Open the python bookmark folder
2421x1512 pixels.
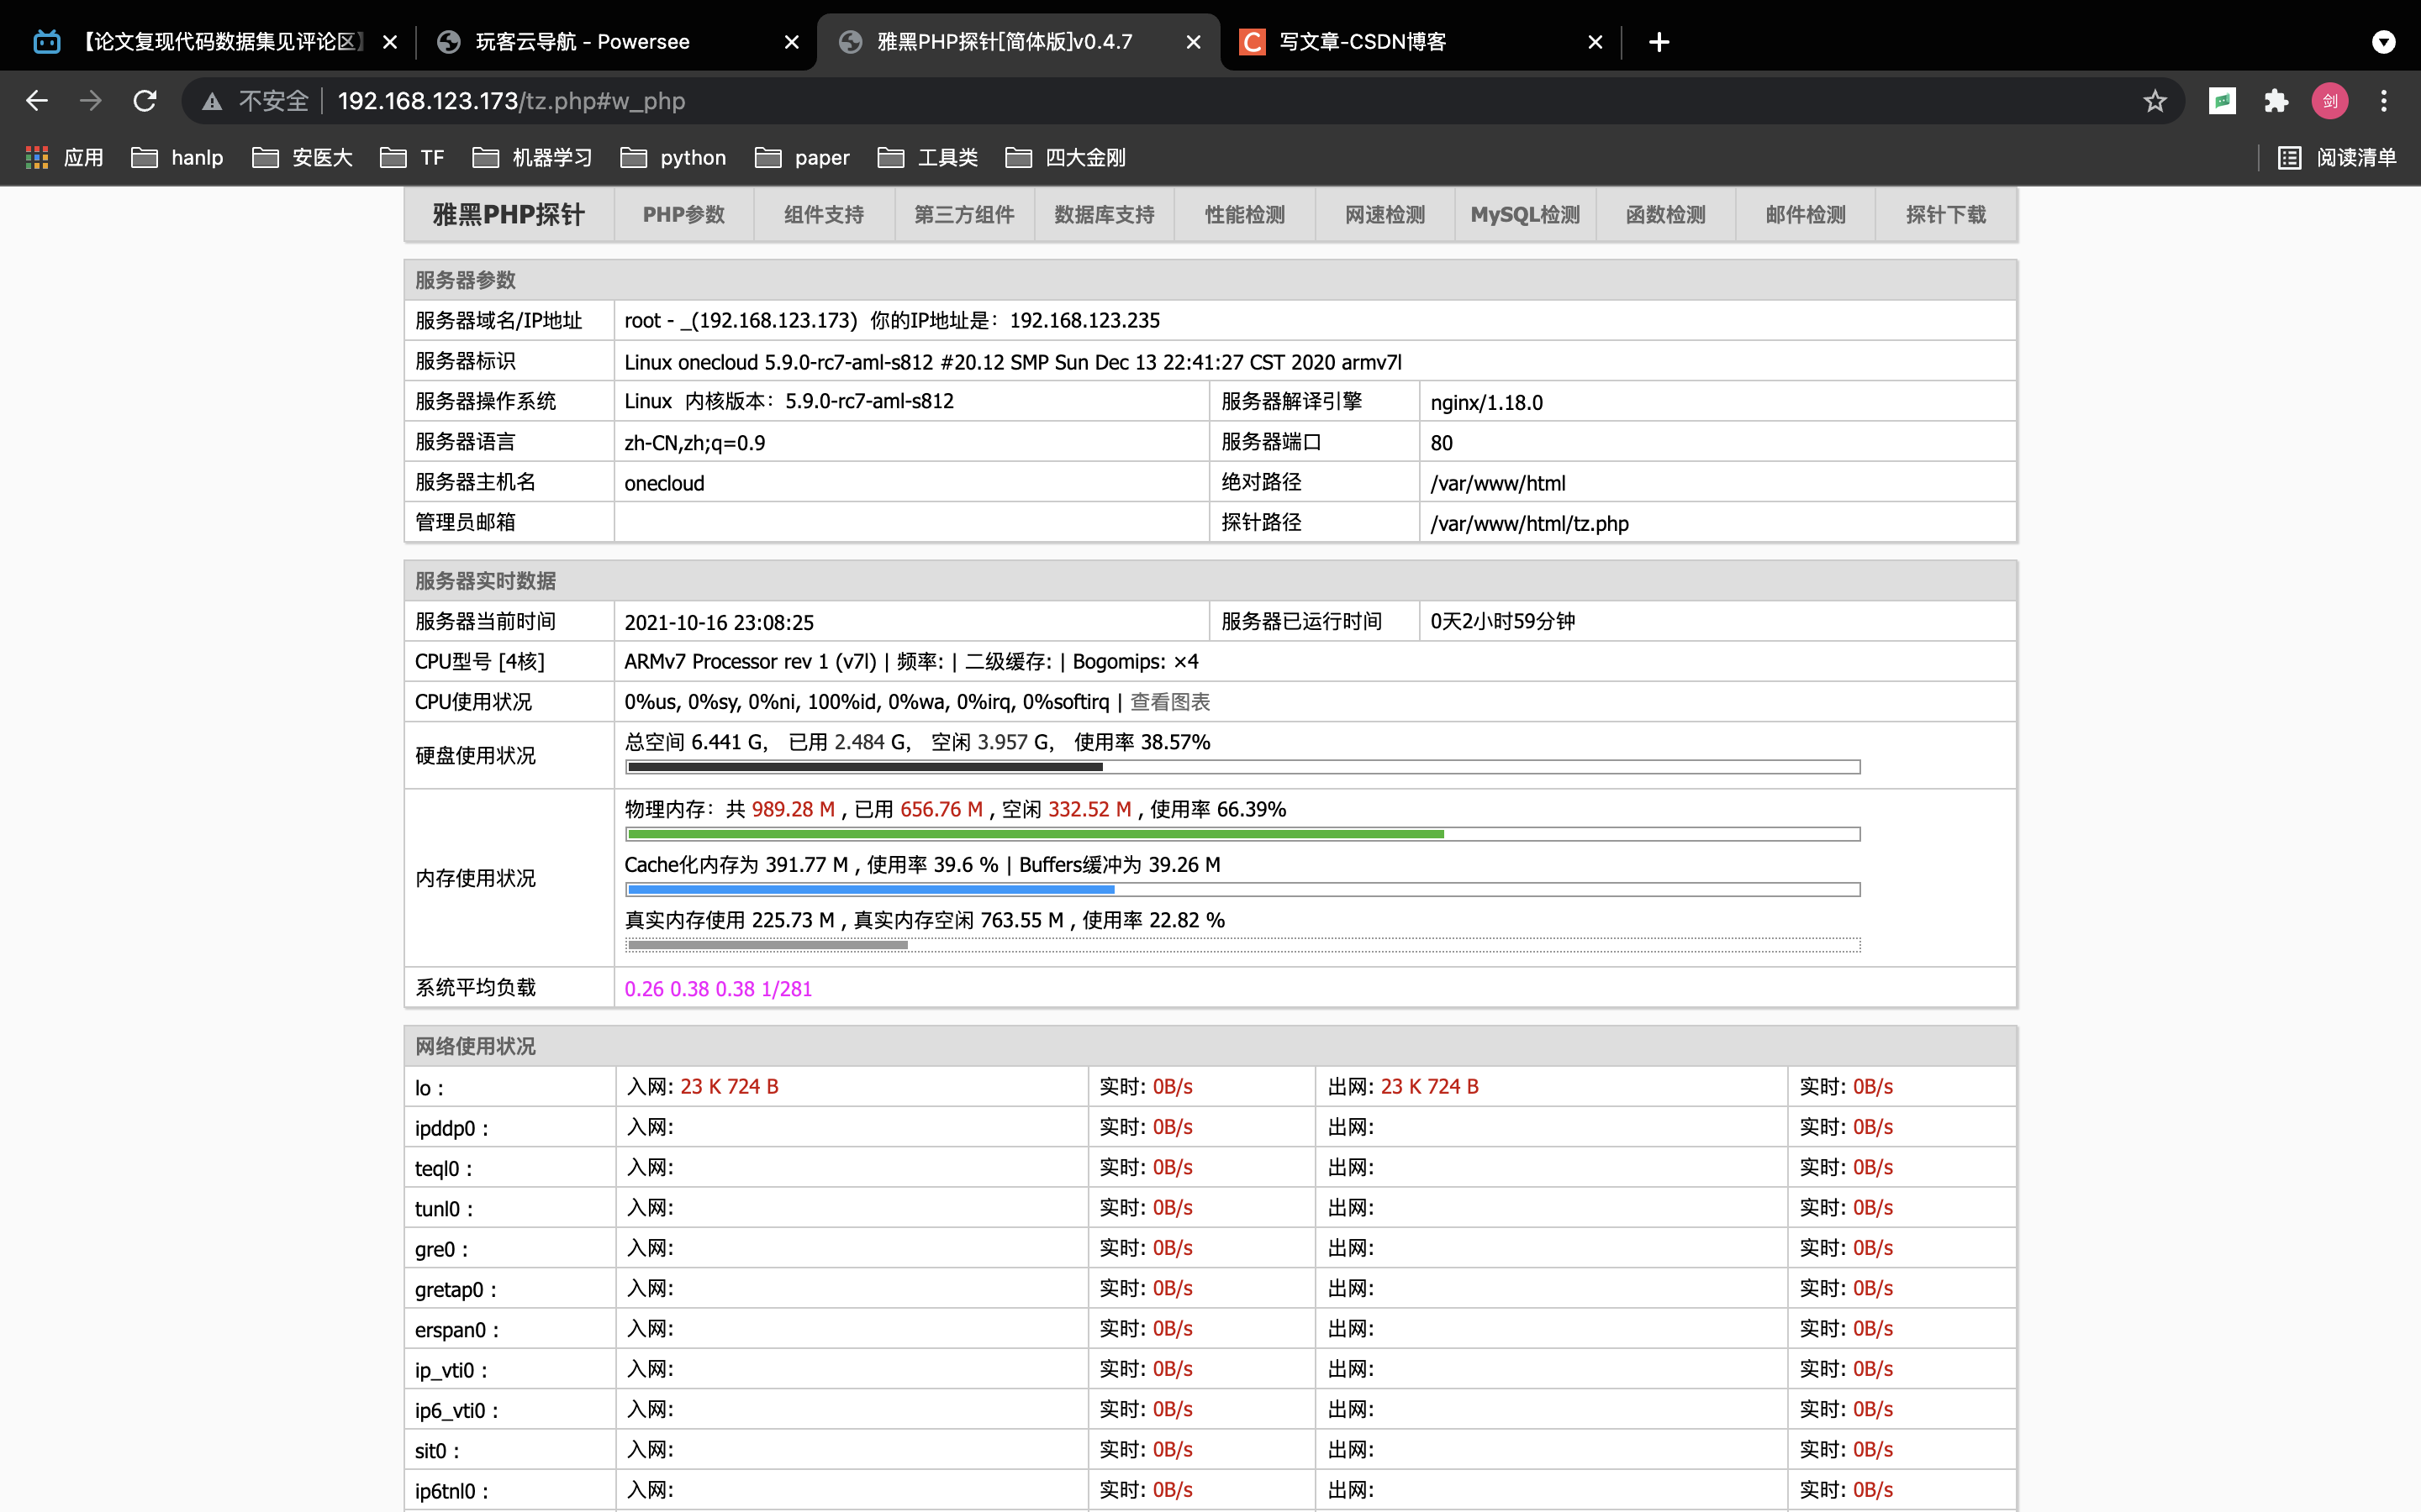673,157
